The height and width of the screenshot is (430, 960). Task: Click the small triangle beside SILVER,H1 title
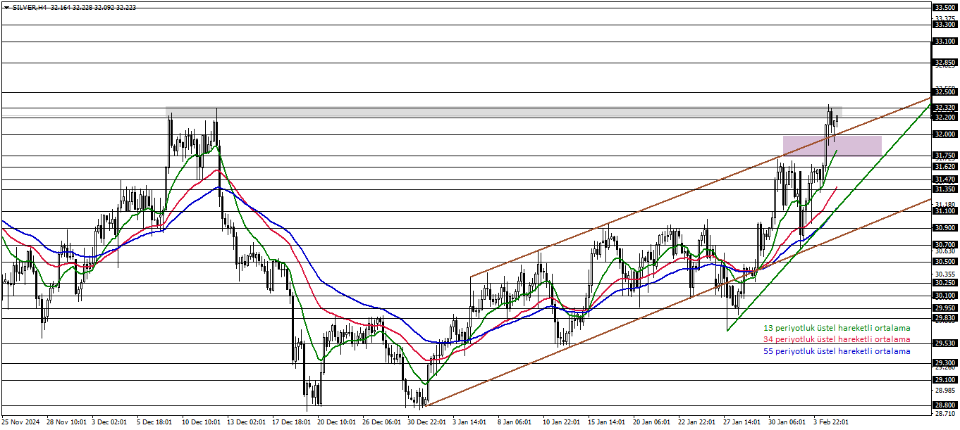(x=6, y=7)
